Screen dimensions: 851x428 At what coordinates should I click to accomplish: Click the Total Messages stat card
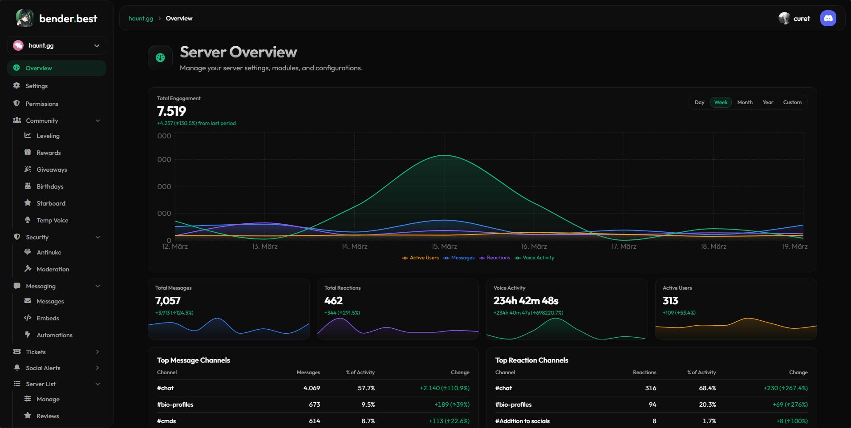tap(228, 309)
